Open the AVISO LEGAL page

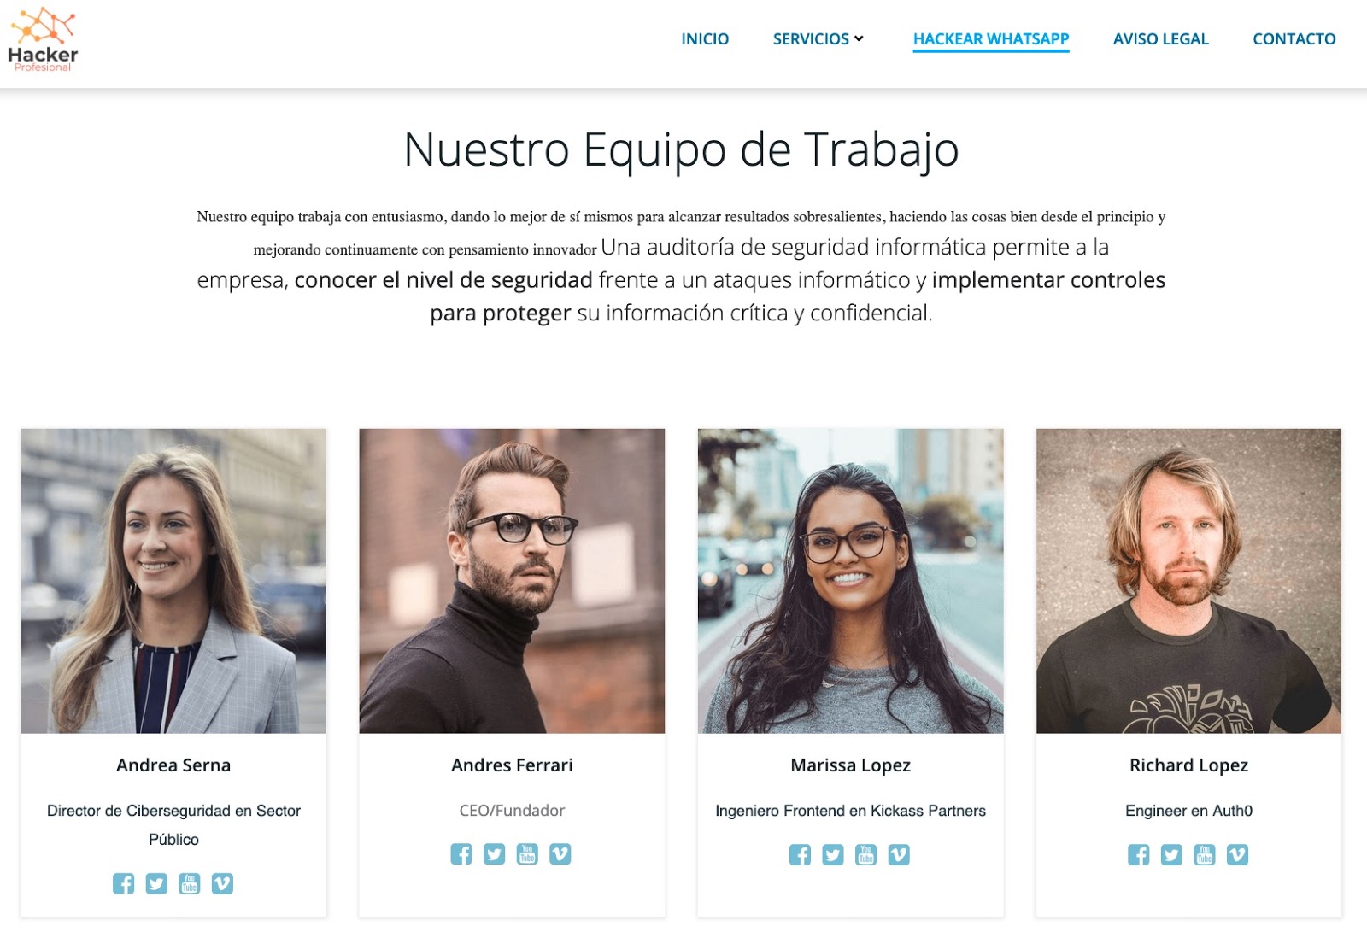(1160, 39)
